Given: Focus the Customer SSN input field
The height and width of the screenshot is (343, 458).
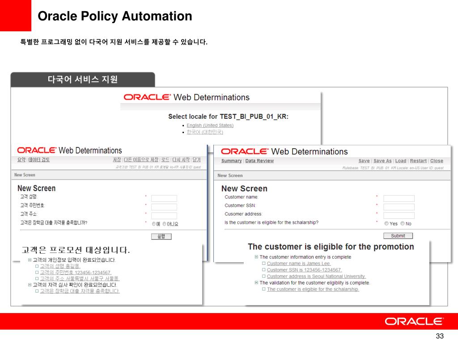Looking at the screenshot, I should click(399, 207).
